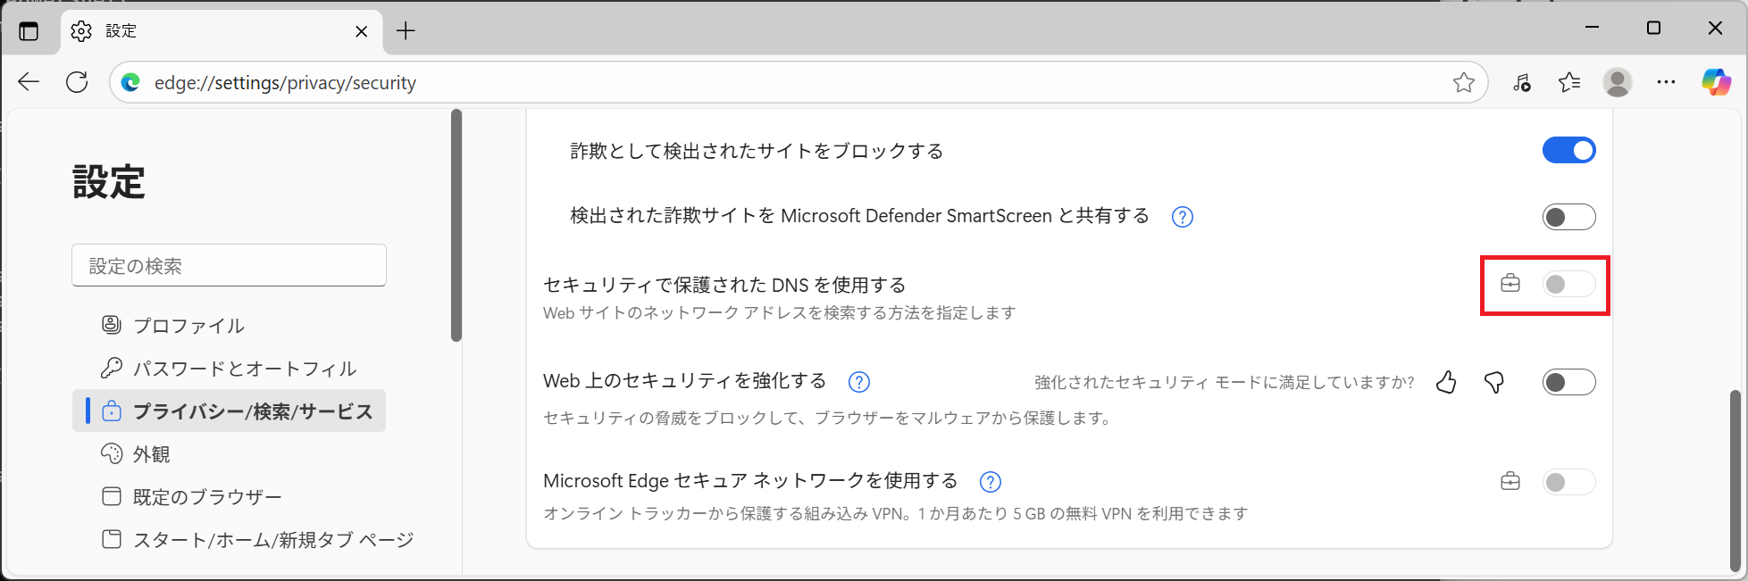Add this page to favorites with the star
This screenshot has width=1748, height=581.
[x=1463, y=82]
